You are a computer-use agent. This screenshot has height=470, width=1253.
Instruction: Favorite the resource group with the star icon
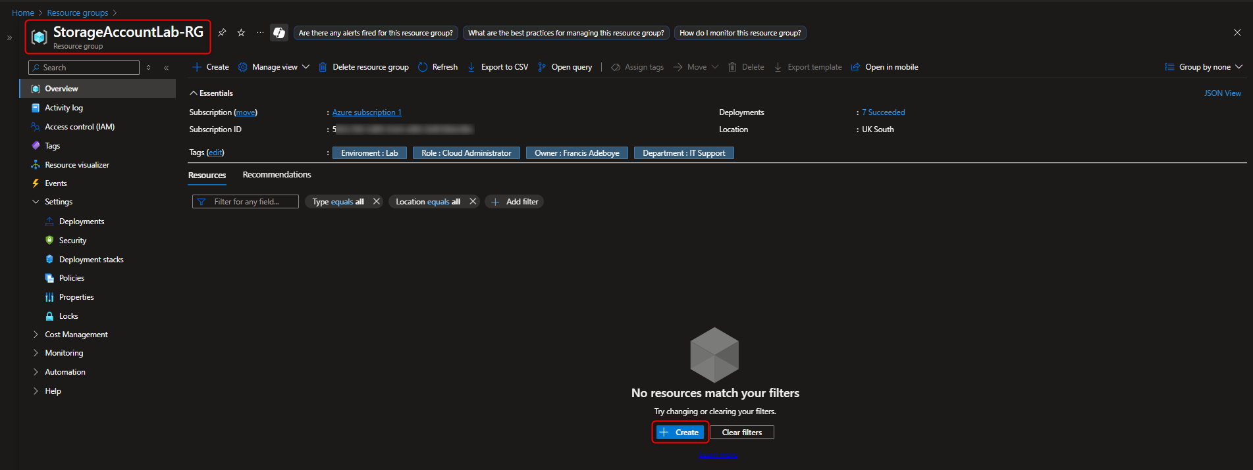click(241, 33)
